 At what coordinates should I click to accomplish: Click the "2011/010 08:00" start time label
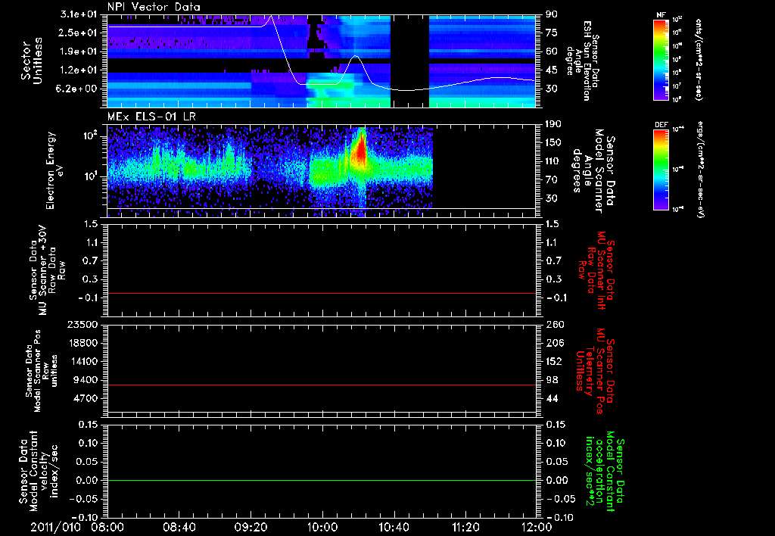(78, 527)
